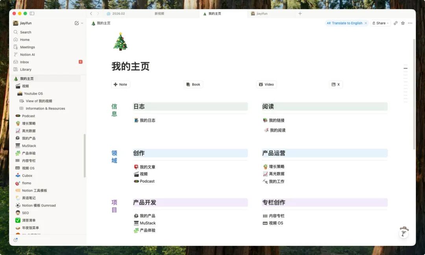This screenshot has height=255, width=425.
Task: Open the help icon at sidebar bottom
Action: 15,240
